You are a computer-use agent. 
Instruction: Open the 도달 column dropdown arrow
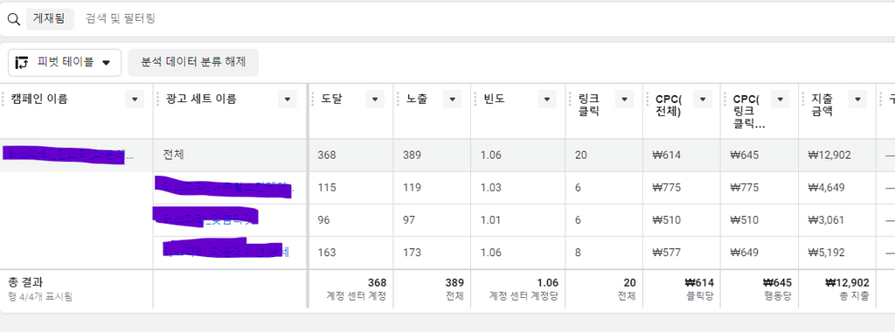click(375, 100)
